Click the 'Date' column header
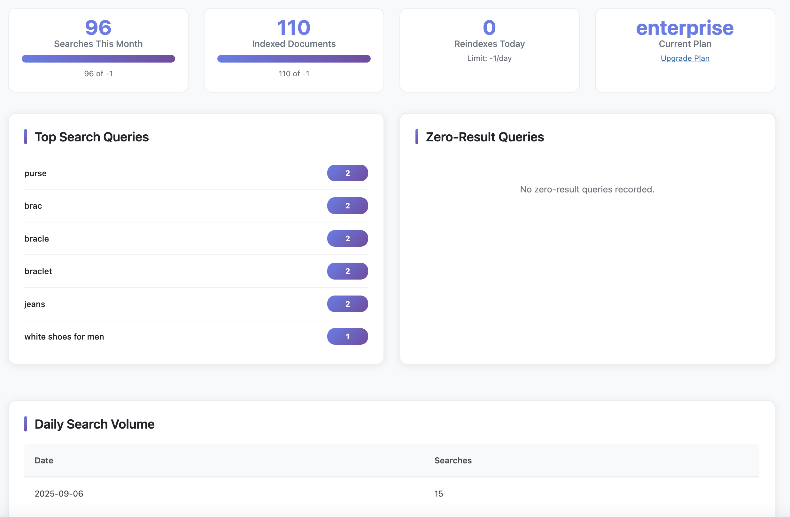Screen dimensions: 790x517 coord(43,460)
